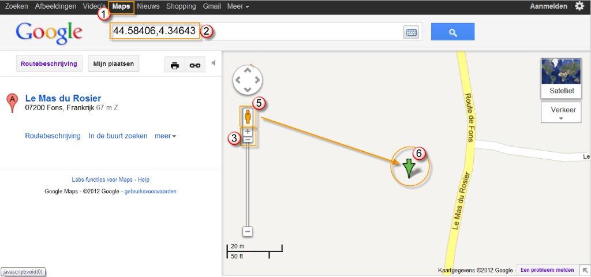Viewport: 591px width, 277px height.
Task: Click the coordinates search input field
Action: point(300,32)
